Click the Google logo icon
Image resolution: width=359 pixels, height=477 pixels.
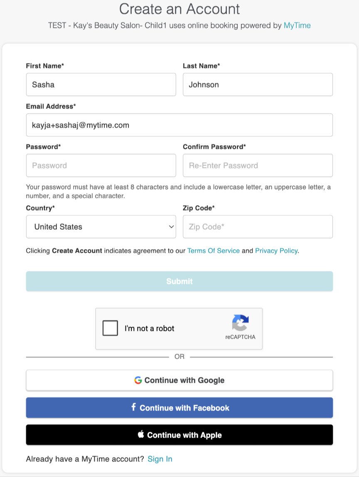[138, 380]
